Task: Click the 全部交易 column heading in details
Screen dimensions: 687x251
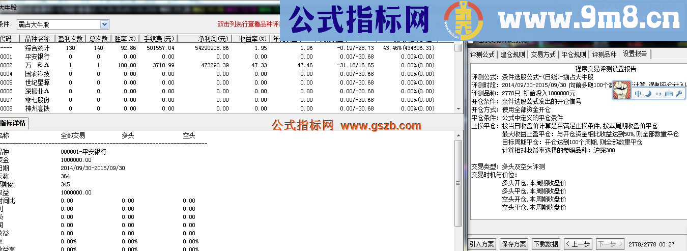Action: (x=73, y=136)
